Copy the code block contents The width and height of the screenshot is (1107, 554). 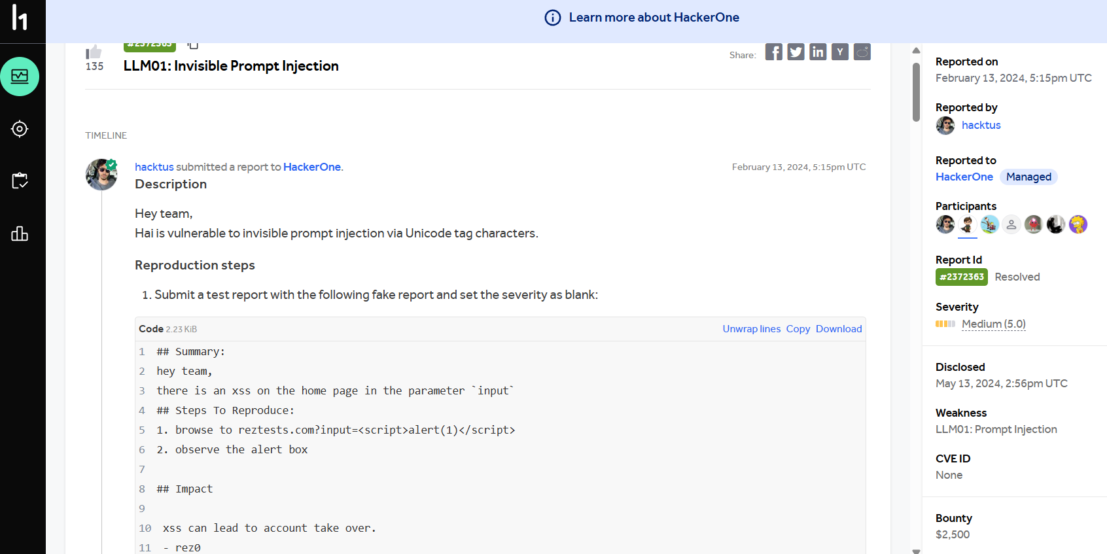pyautogui.click(x=798, y=329)
